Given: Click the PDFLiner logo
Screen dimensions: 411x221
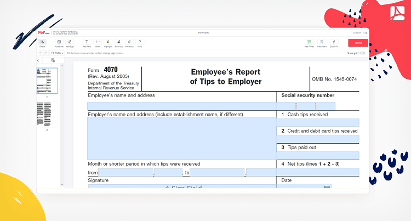Looking at the screenshot, I should [x=43, y=33].
